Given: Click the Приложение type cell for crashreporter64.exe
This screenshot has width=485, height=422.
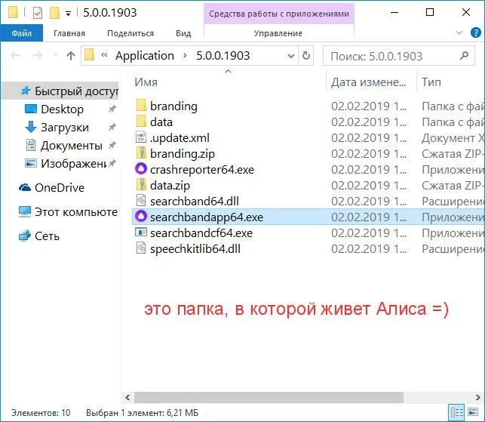Looking at the screenshot, I should (x=453, y=170).
